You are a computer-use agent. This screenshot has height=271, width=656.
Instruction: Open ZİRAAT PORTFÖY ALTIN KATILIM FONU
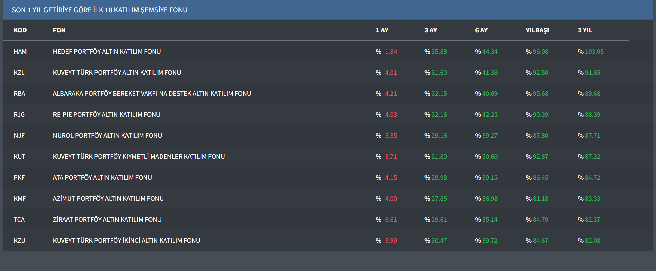tap(107, 220)
